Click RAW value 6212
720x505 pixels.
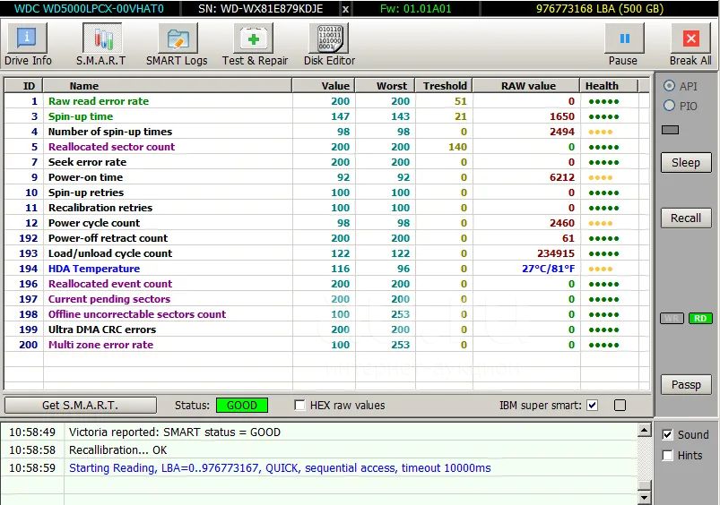(x=562, y=177)
